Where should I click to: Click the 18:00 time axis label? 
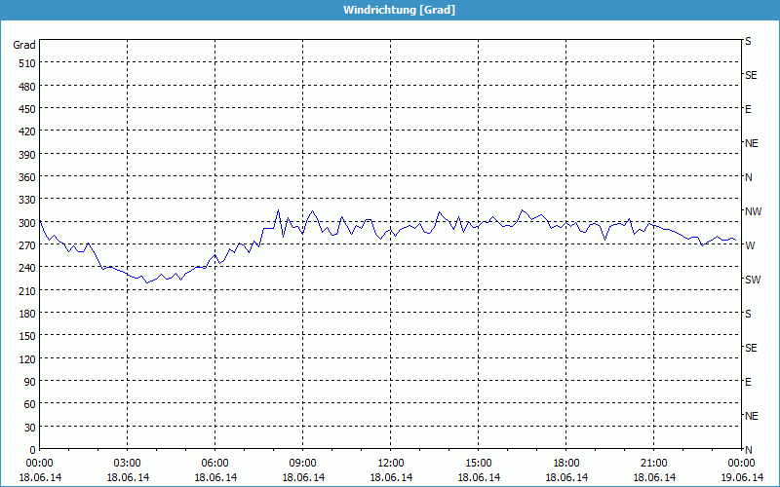click(x=566, y=463)
